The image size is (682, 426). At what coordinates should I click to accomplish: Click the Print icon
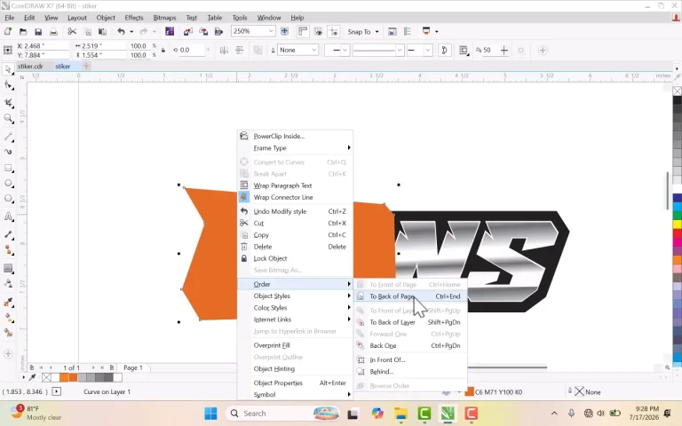[x=53, y=31]
